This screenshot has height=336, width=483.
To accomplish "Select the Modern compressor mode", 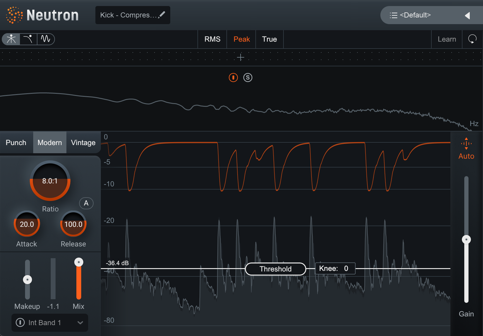I will tap(50, 142).
